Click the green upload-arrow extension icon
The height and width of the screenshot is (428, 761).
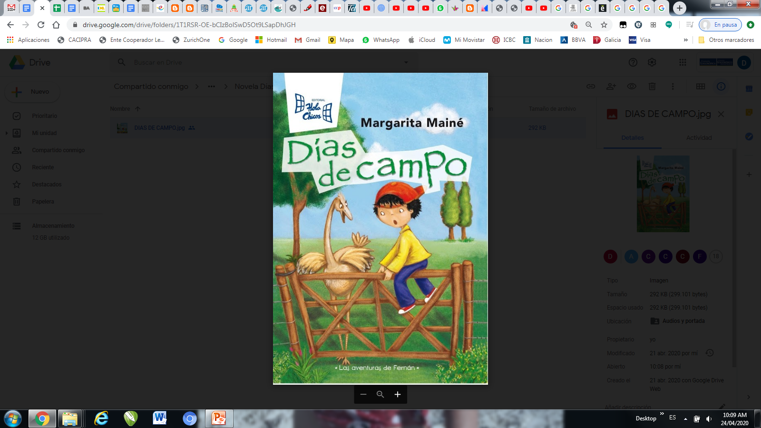tap(751, 25)
